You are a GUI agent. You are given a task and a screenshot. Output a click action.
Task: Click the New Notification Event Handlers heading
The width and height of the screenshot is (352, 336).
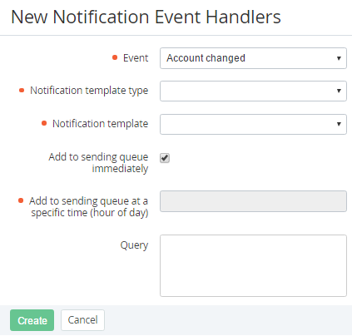146,17
